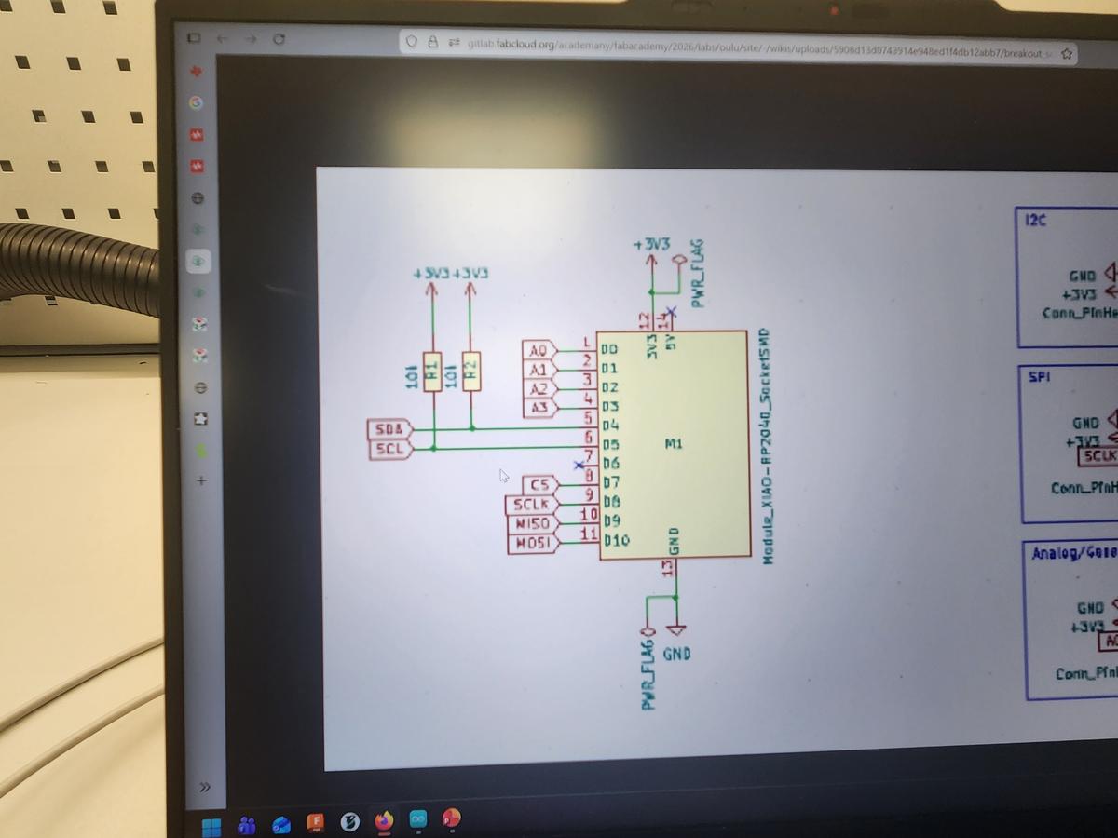Viewport: 1118px width, 838px height.
Task: Select the Google favicon tab in the sidebar
Action: tap(196, 101)
